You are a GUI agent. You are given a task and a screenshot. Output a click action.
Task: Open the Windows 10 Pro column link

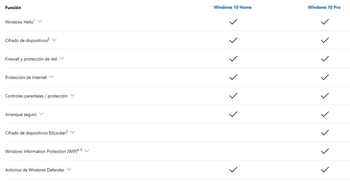click(x=324, y=7)
